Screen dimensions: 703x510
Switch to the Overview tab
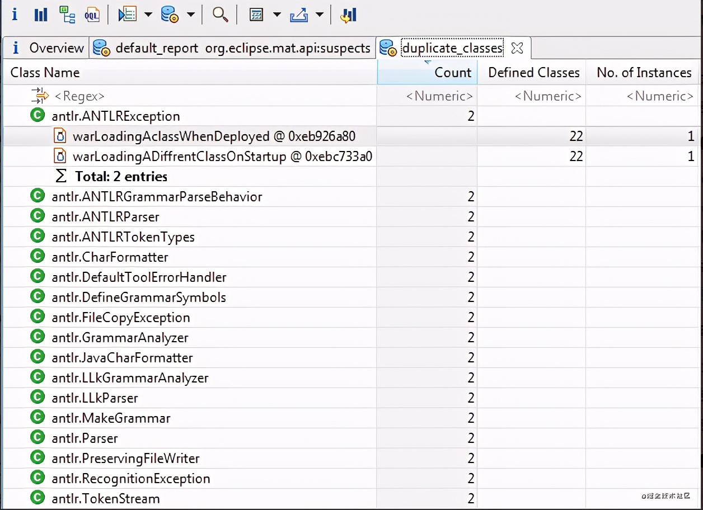48,48
